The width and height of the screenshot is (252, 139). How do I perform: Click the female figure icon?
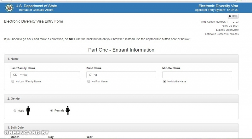coord(67,110)
